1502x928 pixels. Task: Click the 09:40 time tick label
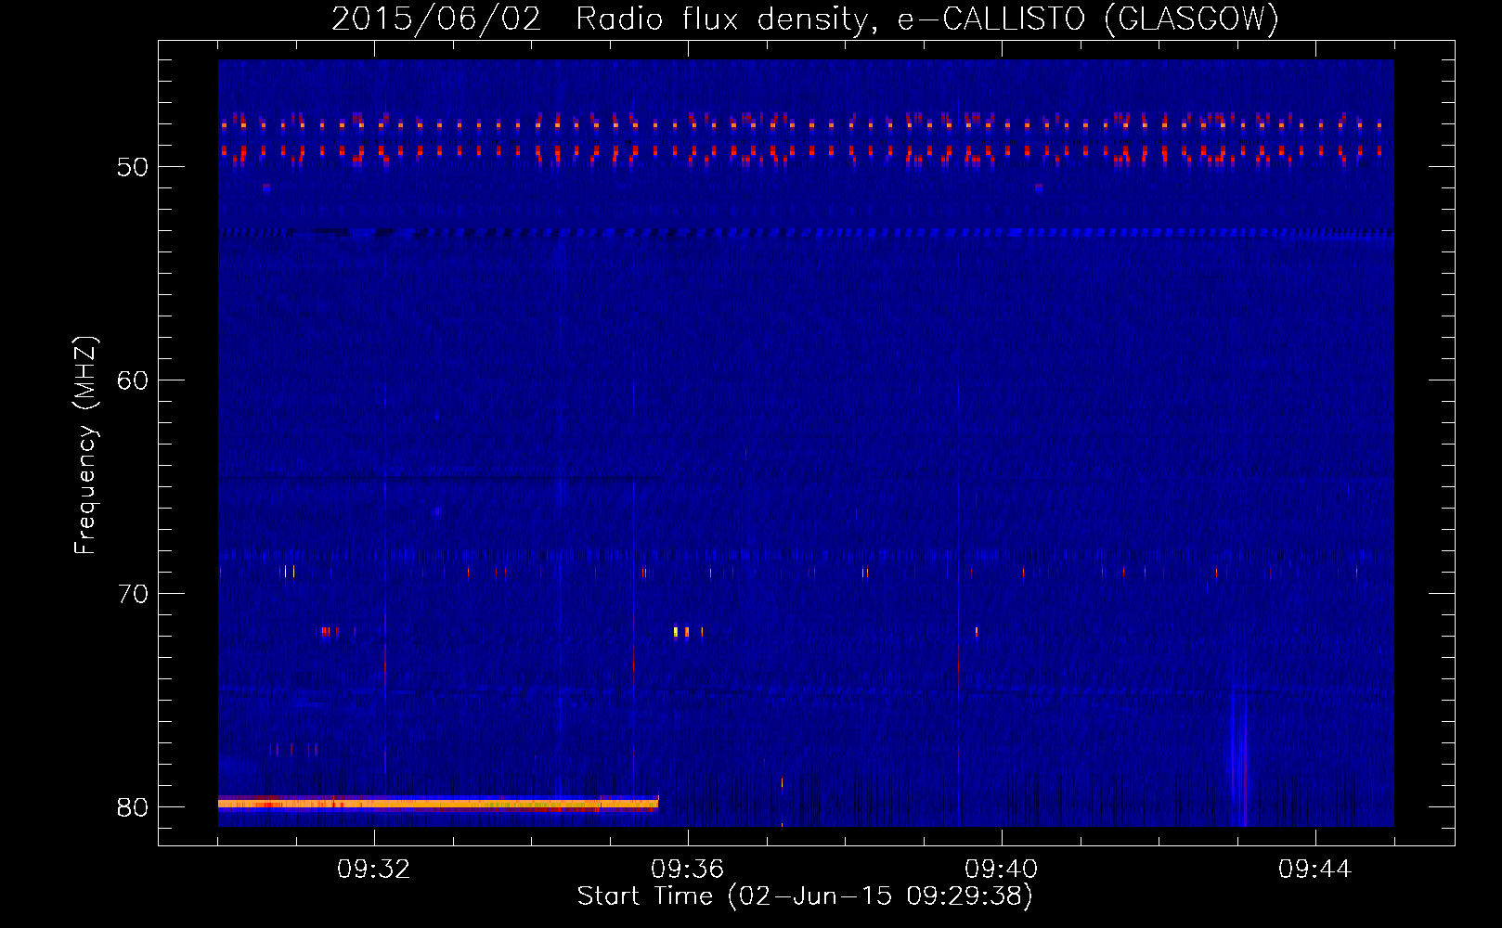(1002, 870)
